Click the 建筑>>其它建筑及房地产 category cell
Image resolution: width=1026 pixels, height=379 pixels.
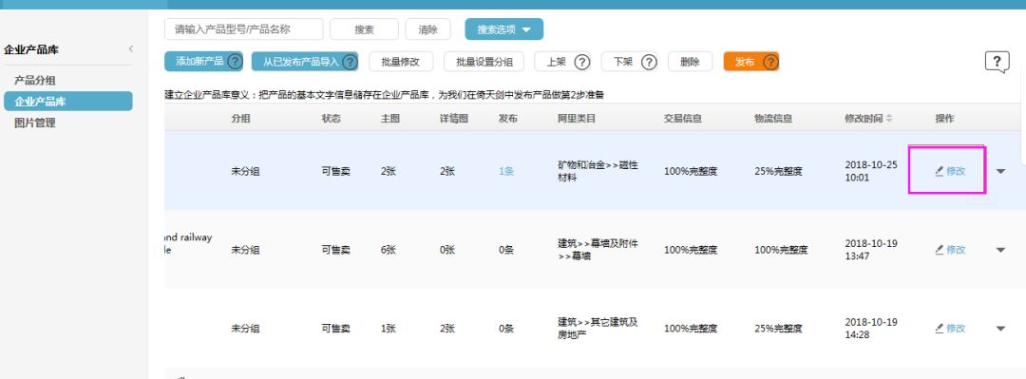598,328
